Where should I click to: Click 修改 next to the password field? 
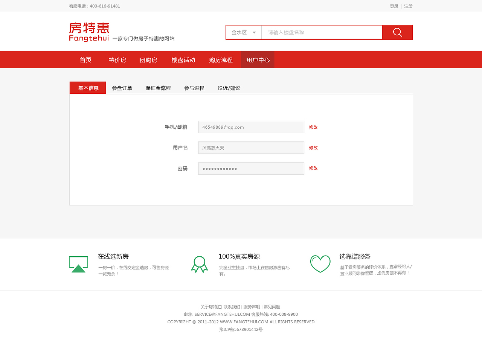tap(313, 168)
